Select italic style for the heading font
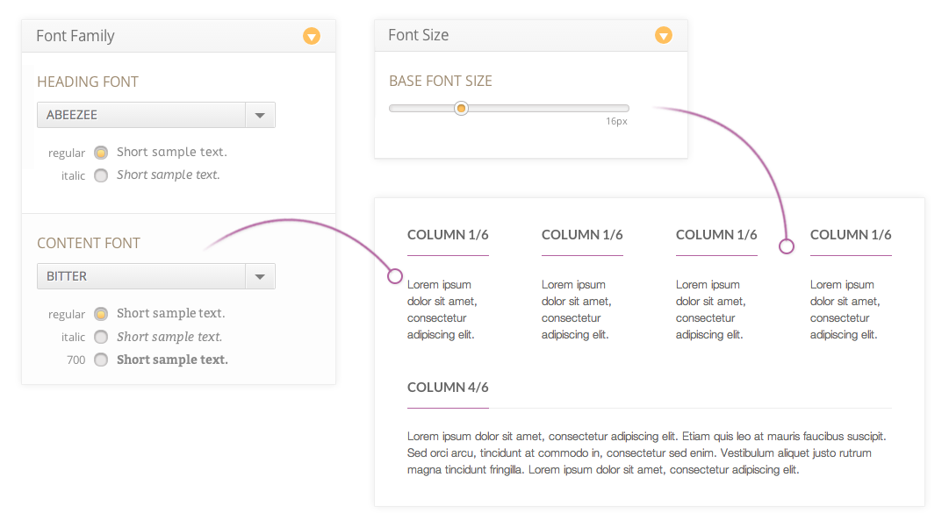Viewport: 949px width, 527px height. tap(101, 175)
